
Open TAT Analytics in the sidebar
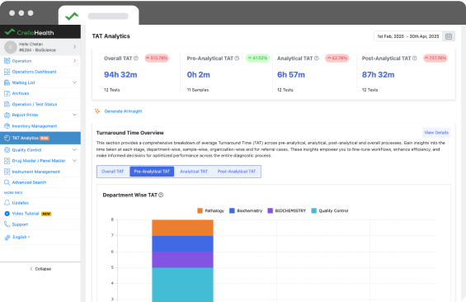tap(40, 138)
